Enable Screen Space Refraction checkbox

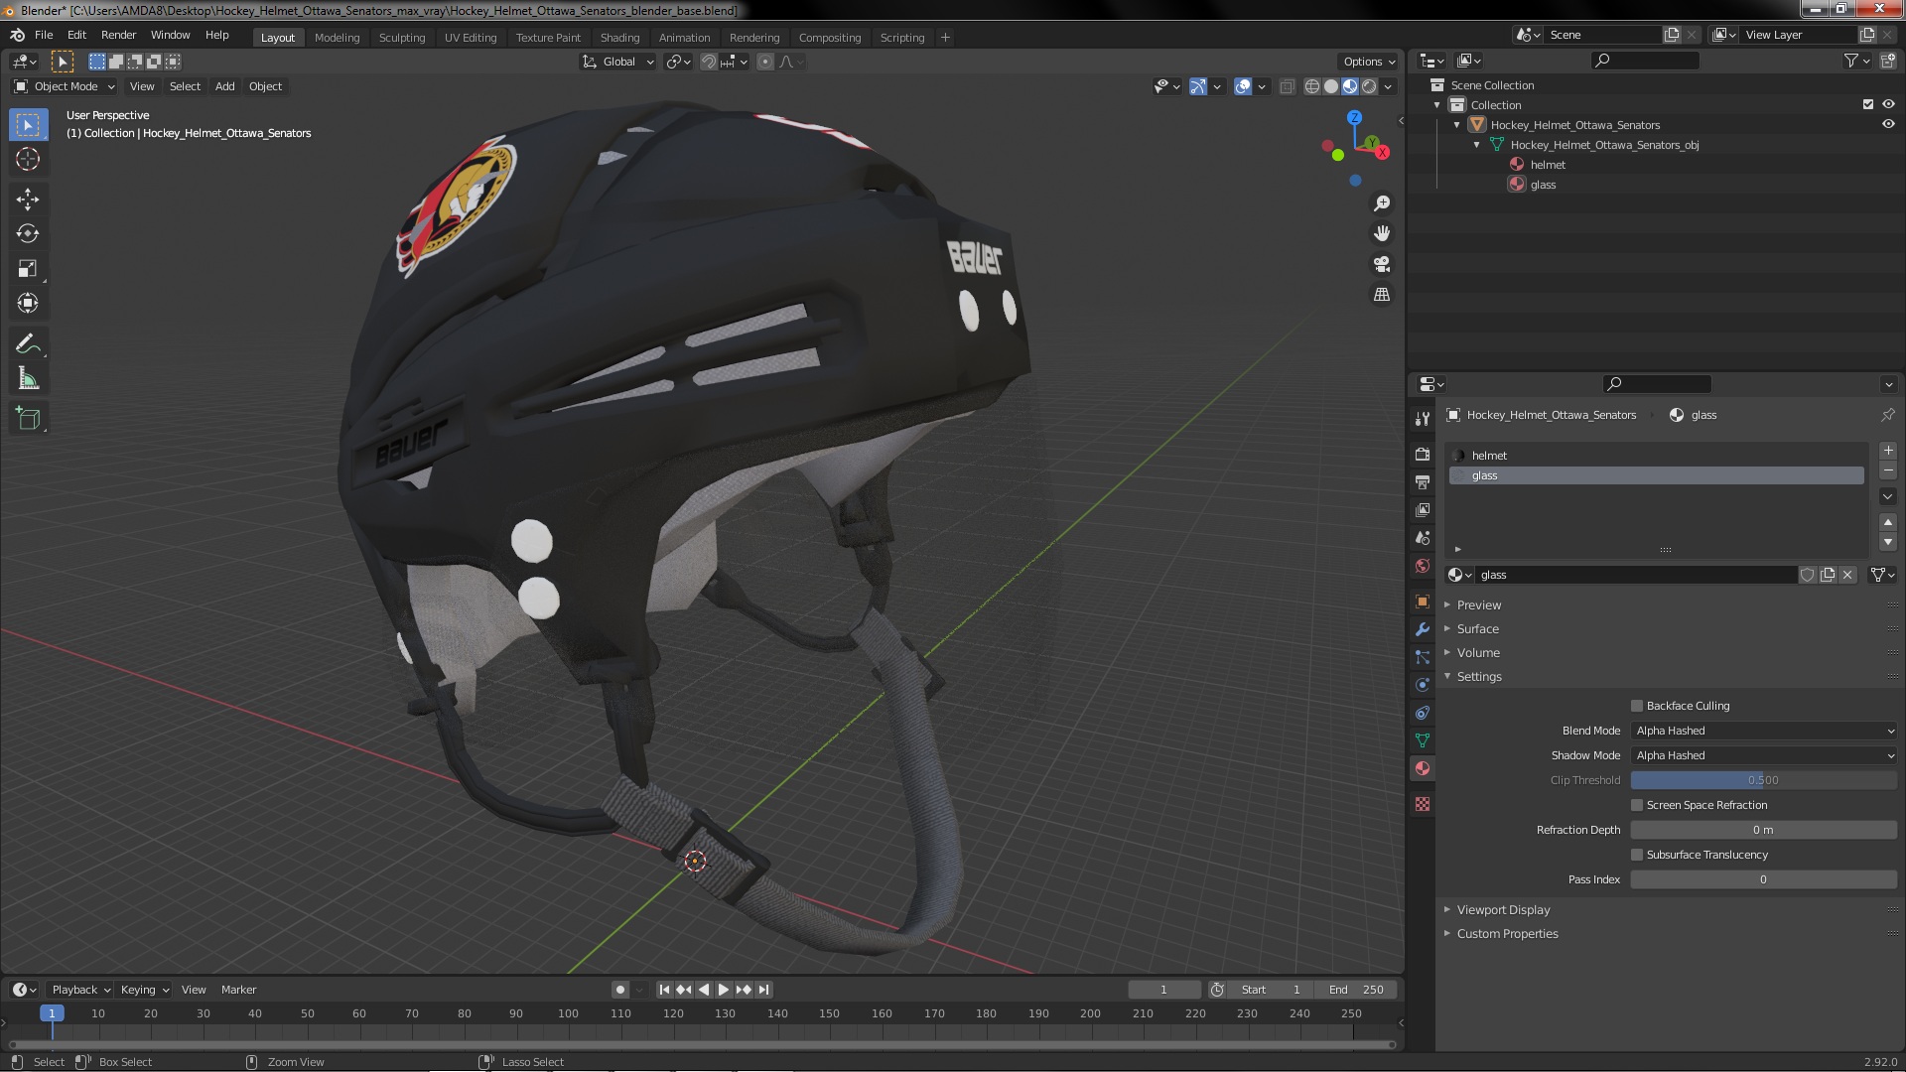1637,805
